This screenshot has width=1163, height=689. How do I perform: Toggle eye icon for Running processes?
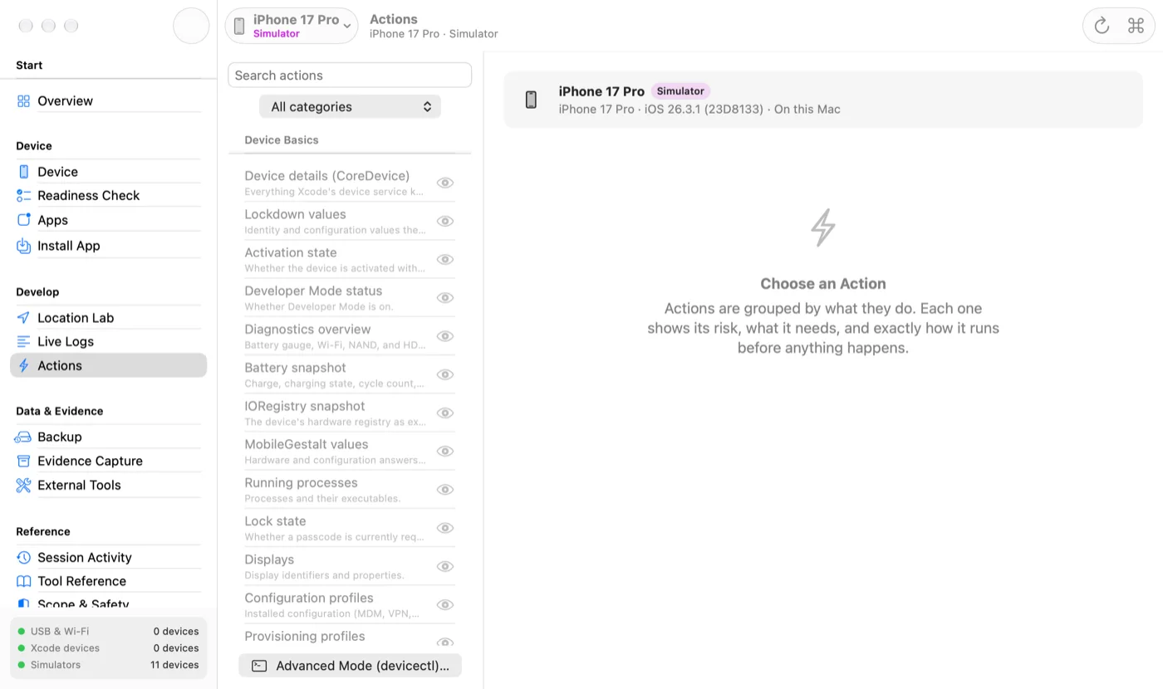[445, 490]
